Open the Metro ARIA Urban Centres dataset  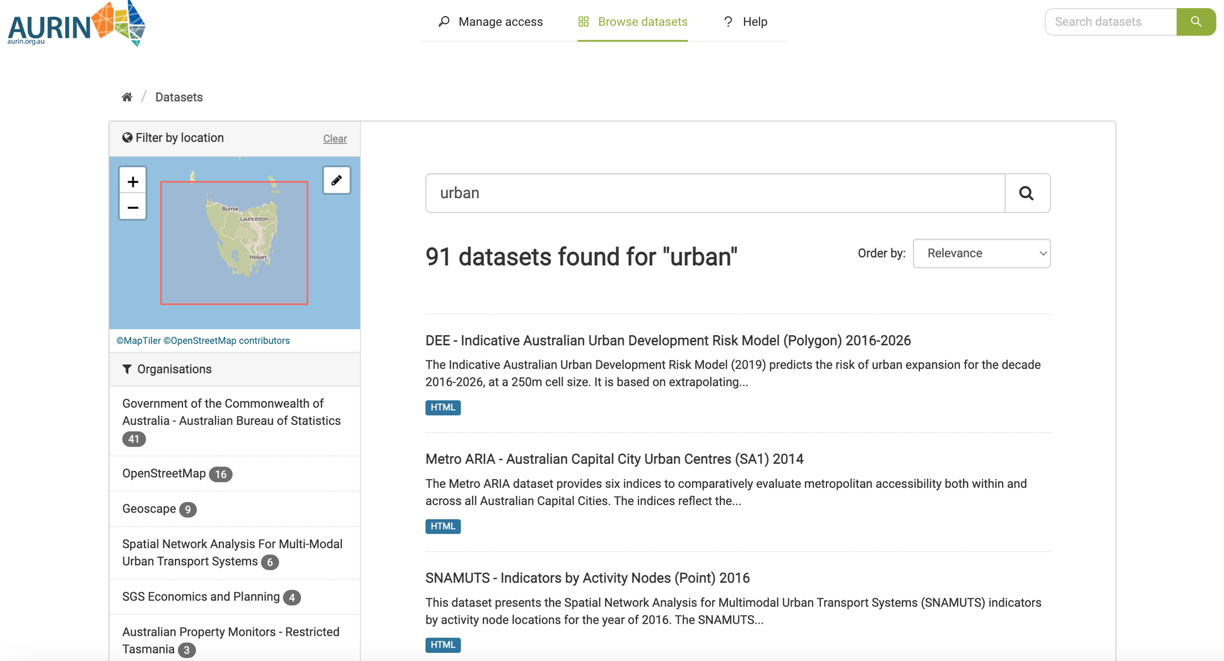(x=614, y=459)
